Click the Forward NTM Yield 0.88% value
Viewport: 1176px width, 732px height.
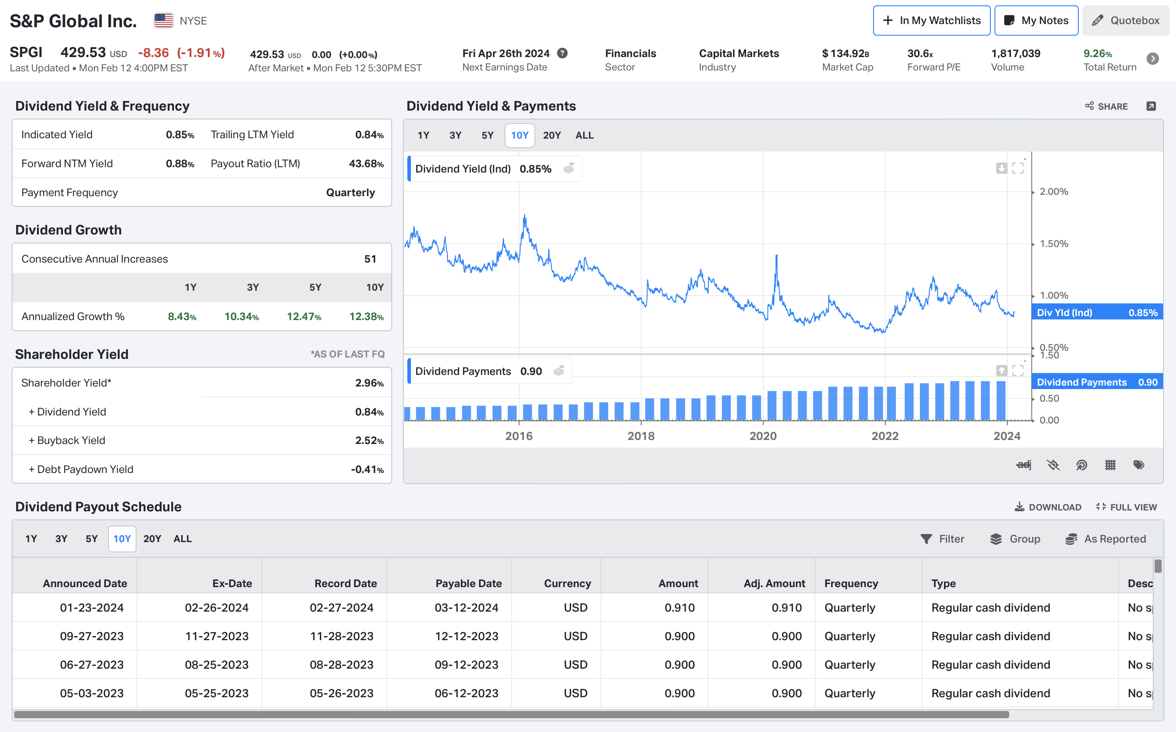180,164
